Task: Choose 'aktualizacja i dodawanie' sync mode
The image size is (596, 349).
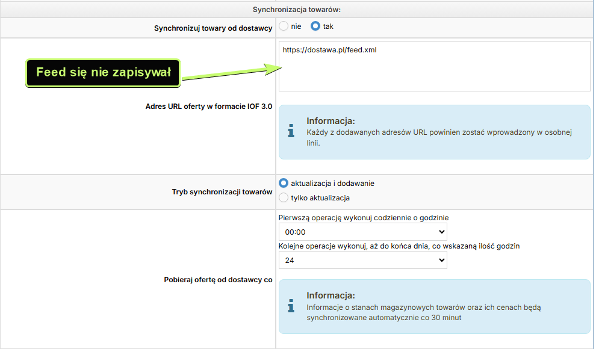Action: click(284, 184)
